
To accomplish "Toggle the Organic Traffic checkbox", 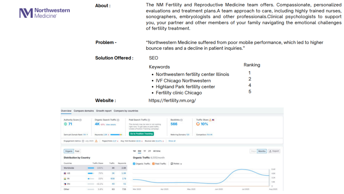I will 134,164.
